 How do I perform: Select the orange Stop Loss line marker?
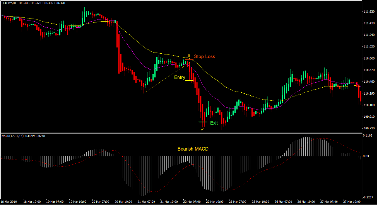189,60
